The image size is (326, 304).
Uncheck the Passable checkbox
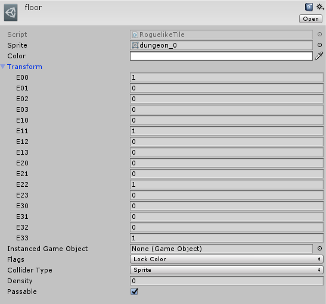pos(134,292)
